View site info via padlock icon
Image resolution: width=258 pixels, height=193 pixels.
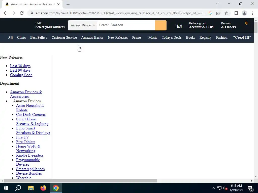pyautogui.click(x=32, y=13)
